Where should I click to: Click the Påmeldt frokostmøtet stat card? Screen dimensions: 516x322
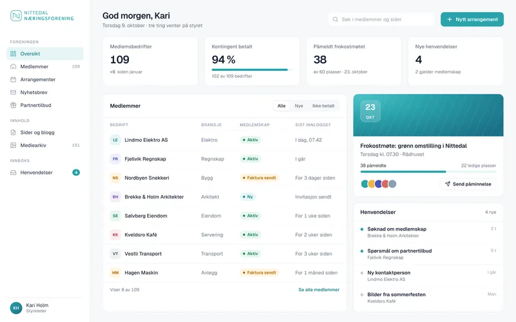(x=353, y=61)
